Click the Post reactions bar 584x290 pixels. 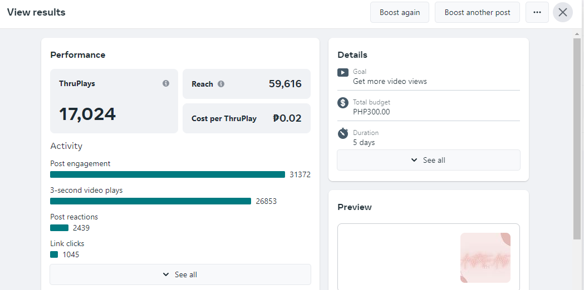(x=59, y=228)
